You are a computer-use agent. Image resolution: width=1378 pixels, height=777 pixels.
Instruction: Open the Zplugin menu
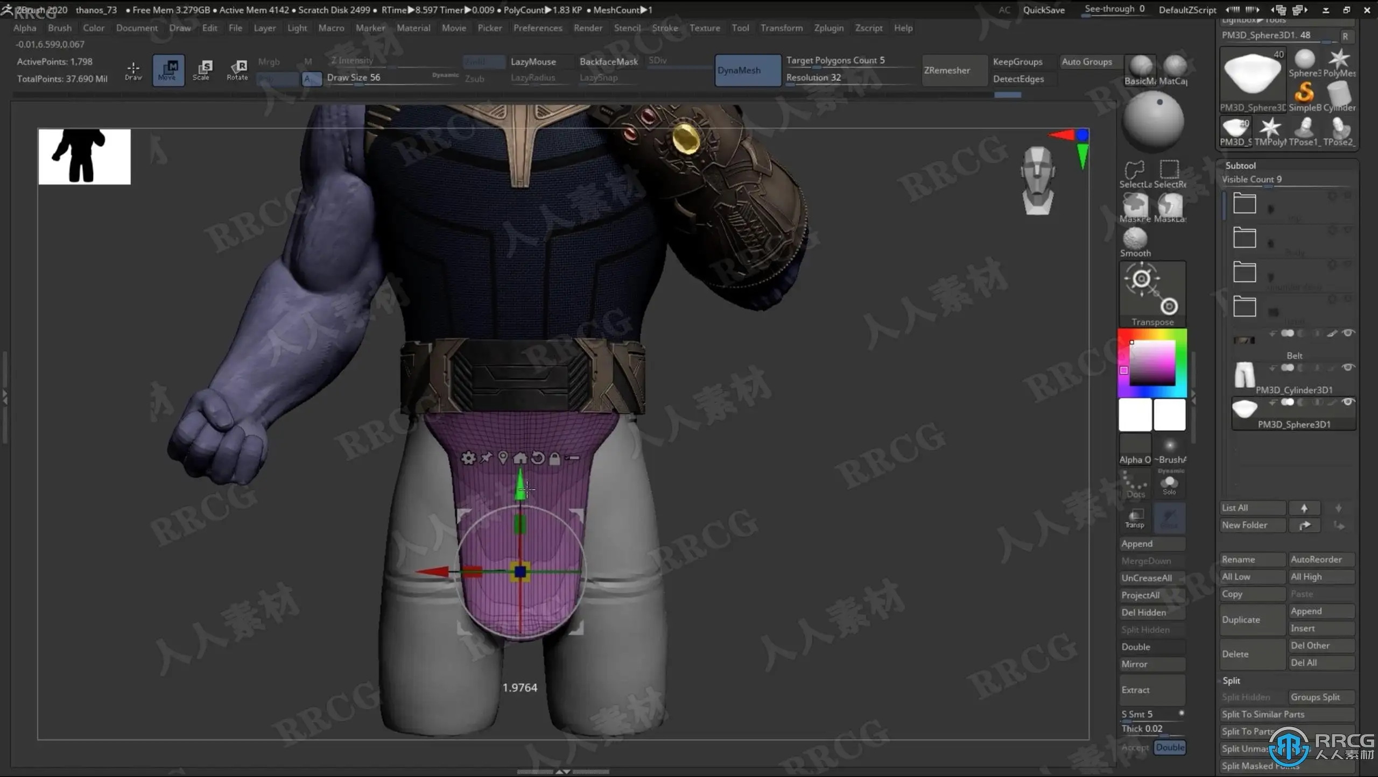tap(828, 28)
